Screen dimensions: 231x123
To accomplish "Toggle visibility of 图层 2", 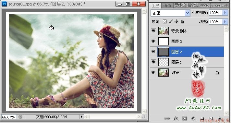I will [153, 52].
